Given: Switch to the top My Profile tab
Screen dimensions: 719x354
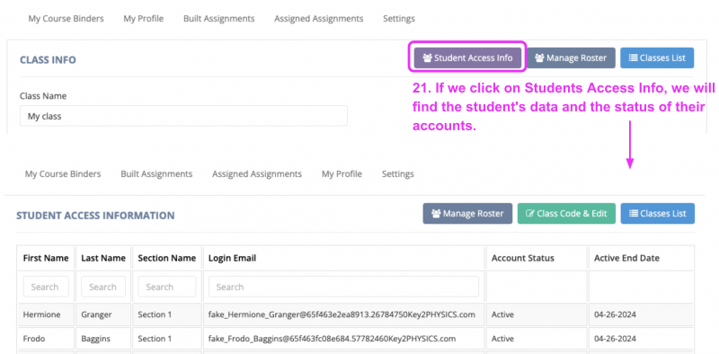Looking at the screenshot, I should 144,18.
